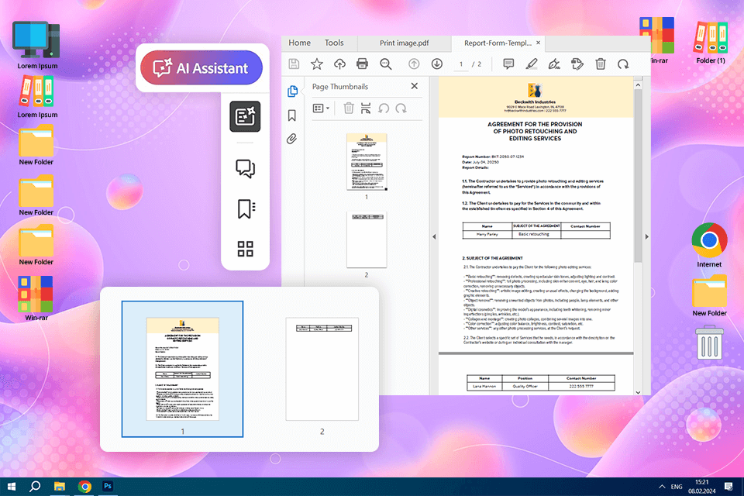The image size is (744, 496).
Task: Open the bookmarks panel icon in left rail
Action: pos(292,115)
